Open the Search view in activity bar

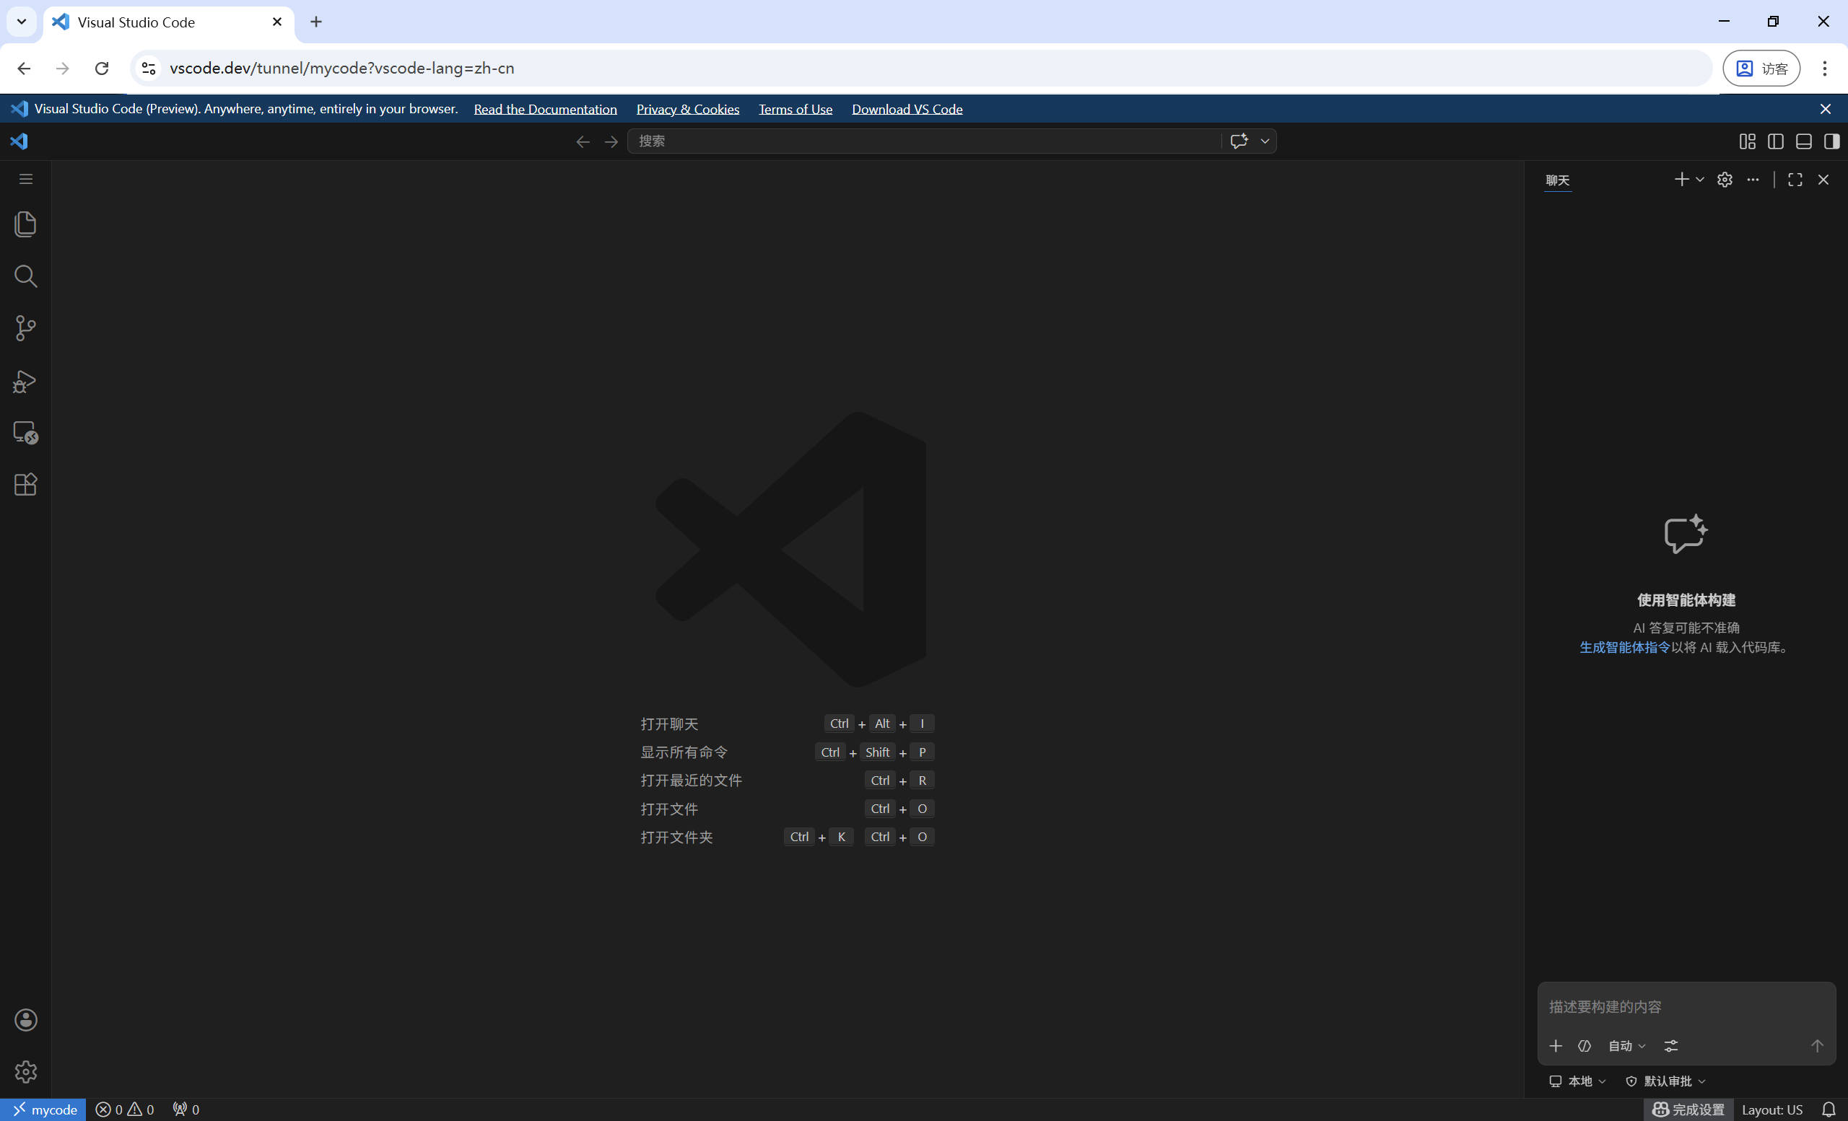click(25, 276)
